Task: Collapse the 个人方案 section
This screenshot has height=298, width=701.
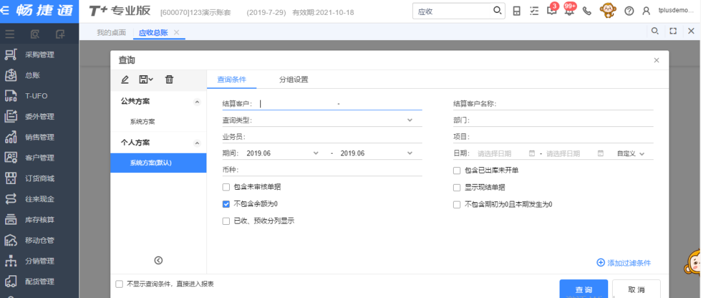Action: click(197, 143)
